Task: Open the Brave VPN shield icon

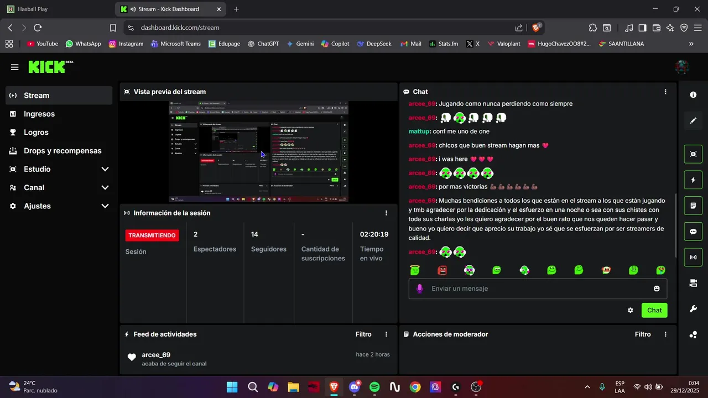Action: tap(684, 28)
